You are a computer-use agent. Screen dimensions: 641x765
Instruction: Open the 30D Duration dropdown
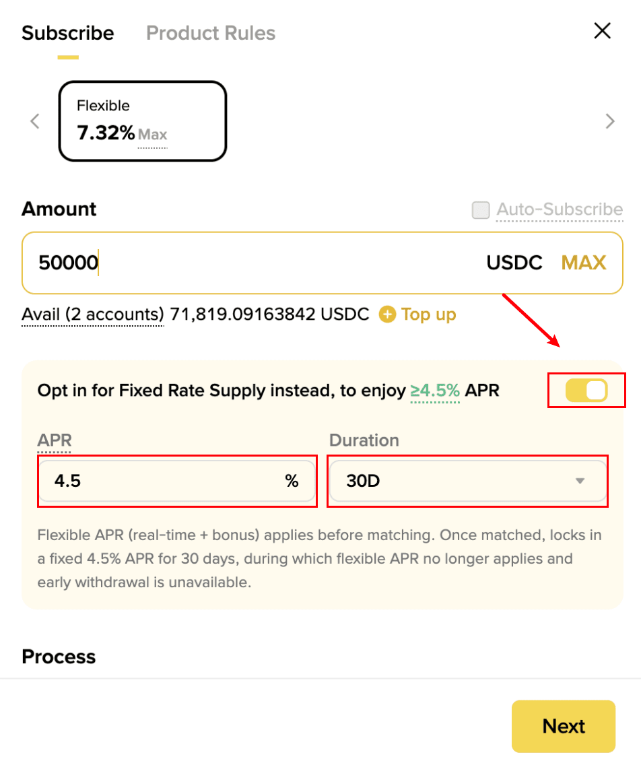tap(467, 481)
